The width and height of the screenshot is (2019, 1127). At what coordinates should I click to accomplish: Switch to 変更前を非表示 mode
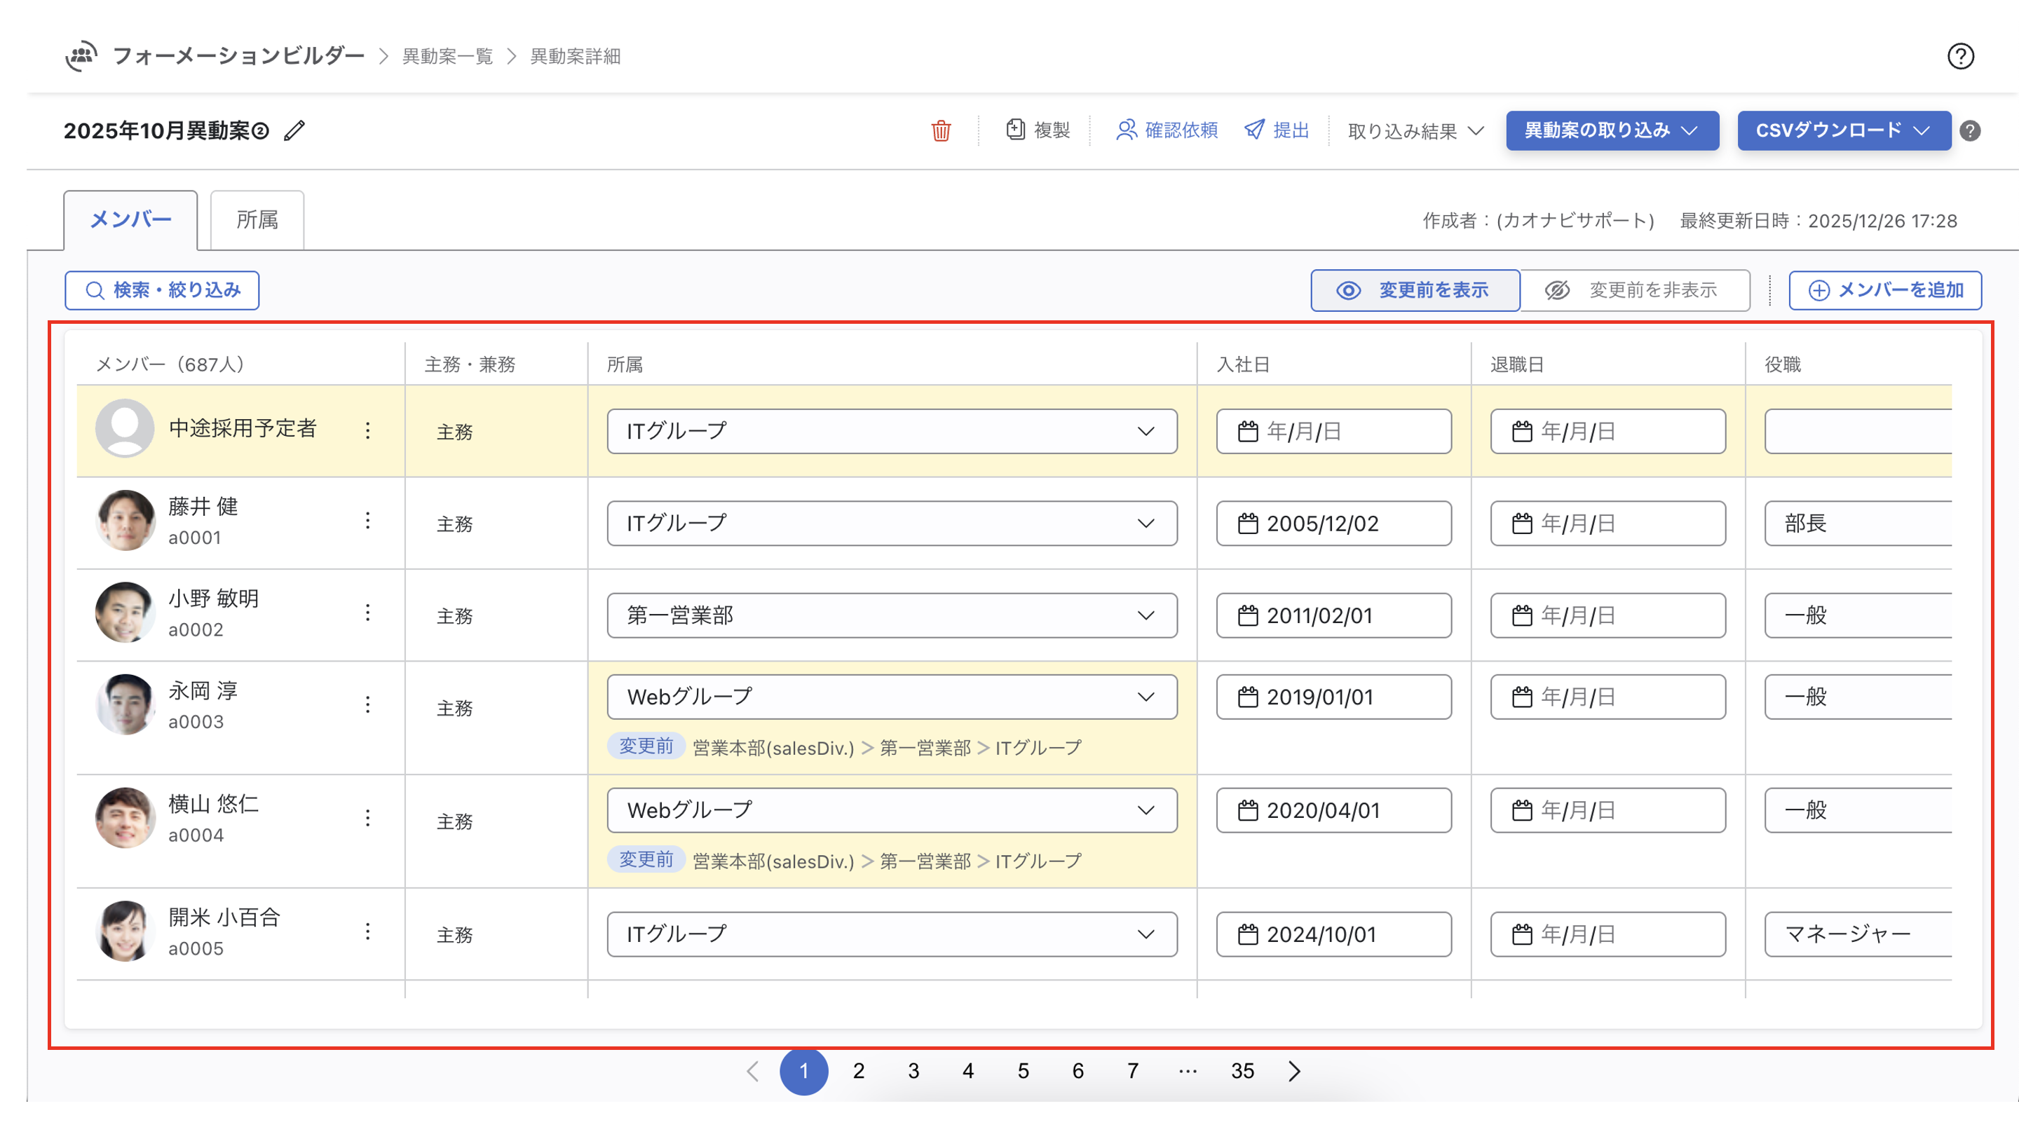(x=1634, y=291)
